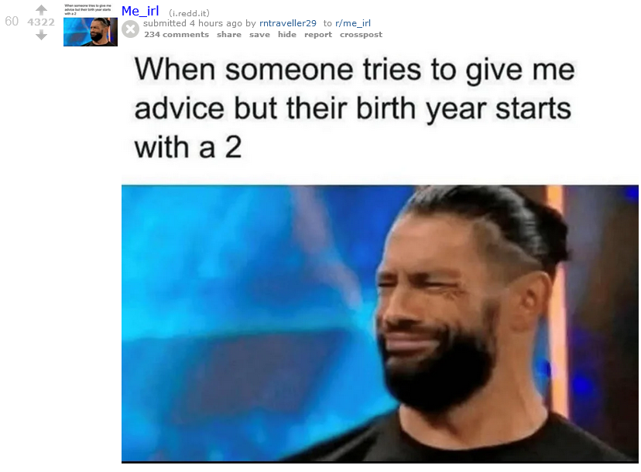Hide this post from the listing

pyautogui.click(x=287, y=35)
